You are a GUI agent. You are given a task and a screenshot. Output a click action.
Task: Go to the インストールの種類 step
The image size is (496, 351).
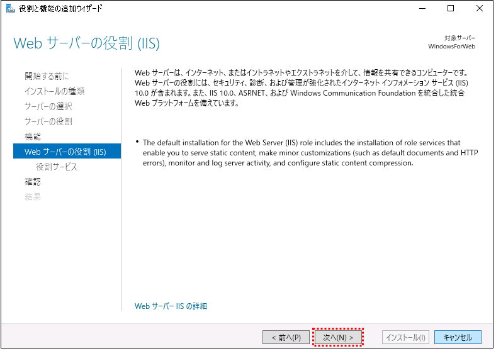point(54,91)
